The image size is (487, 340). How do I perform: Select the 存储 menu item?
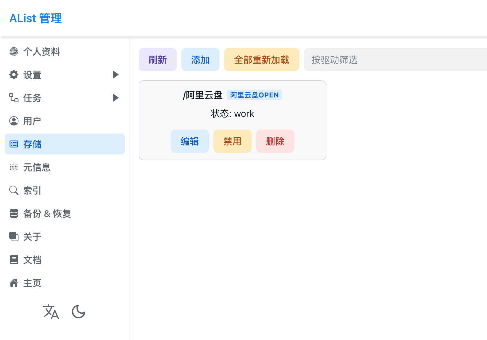[65, 144]
